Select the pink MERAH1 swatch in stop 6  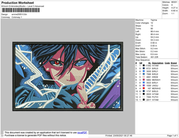[144, 80]
